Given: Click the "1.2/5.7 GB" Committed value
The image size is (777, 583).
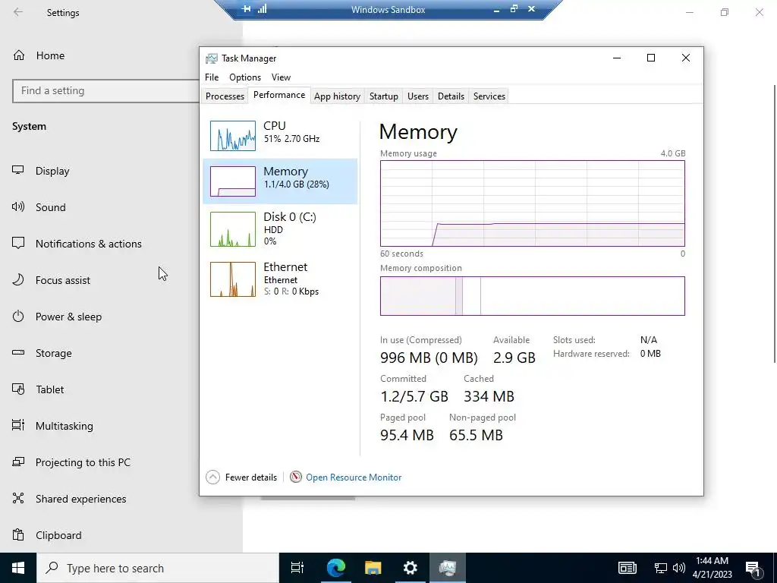Looking at the screenshot, I should pyautogui.click(x=414, y=396).
